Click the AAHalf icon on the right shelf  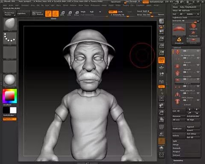point(161,53)
